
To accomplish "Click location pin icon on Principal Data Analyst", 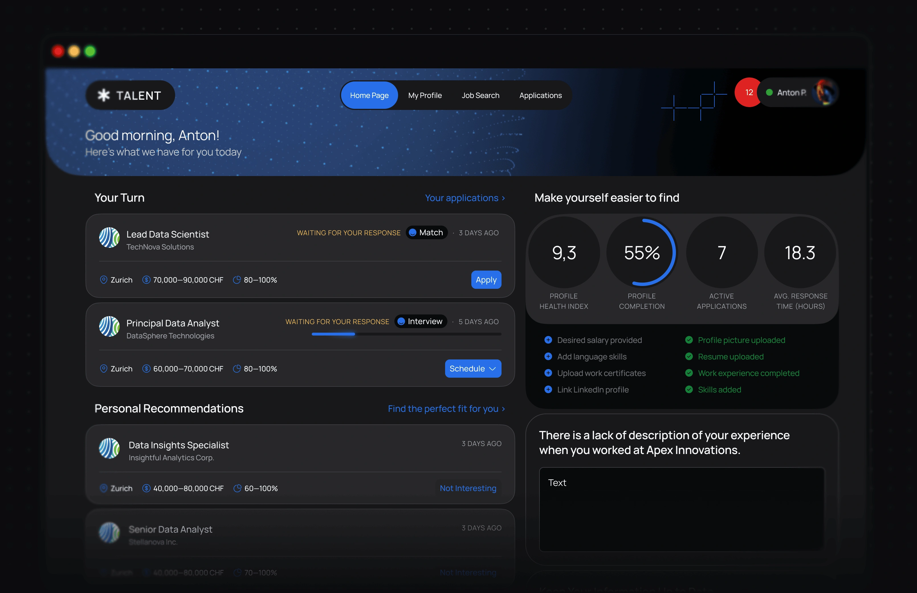I will coord(104,369).
